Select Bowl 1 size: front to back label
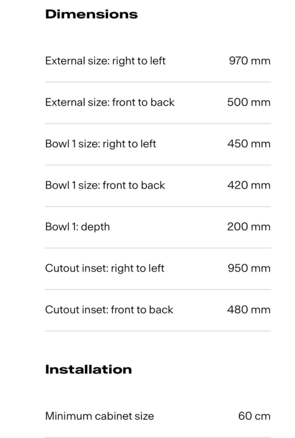The height and width of the screenshot is (438, 295). click(x=105, y=185)
